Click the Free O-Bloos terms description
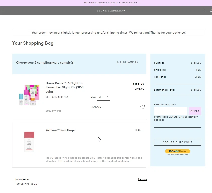Viewport: 212px width, 193px height. click(x=94, y=159)
